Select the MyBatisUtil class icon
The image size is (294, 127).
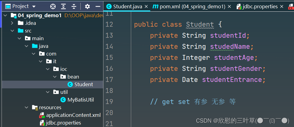63,100
